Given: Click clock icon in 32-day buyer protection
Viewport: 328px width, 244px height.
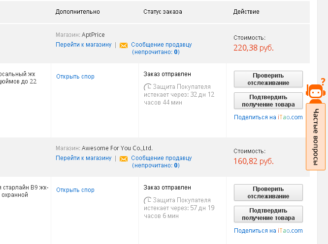Looking at the screenshot, I should tap(147, 87).
